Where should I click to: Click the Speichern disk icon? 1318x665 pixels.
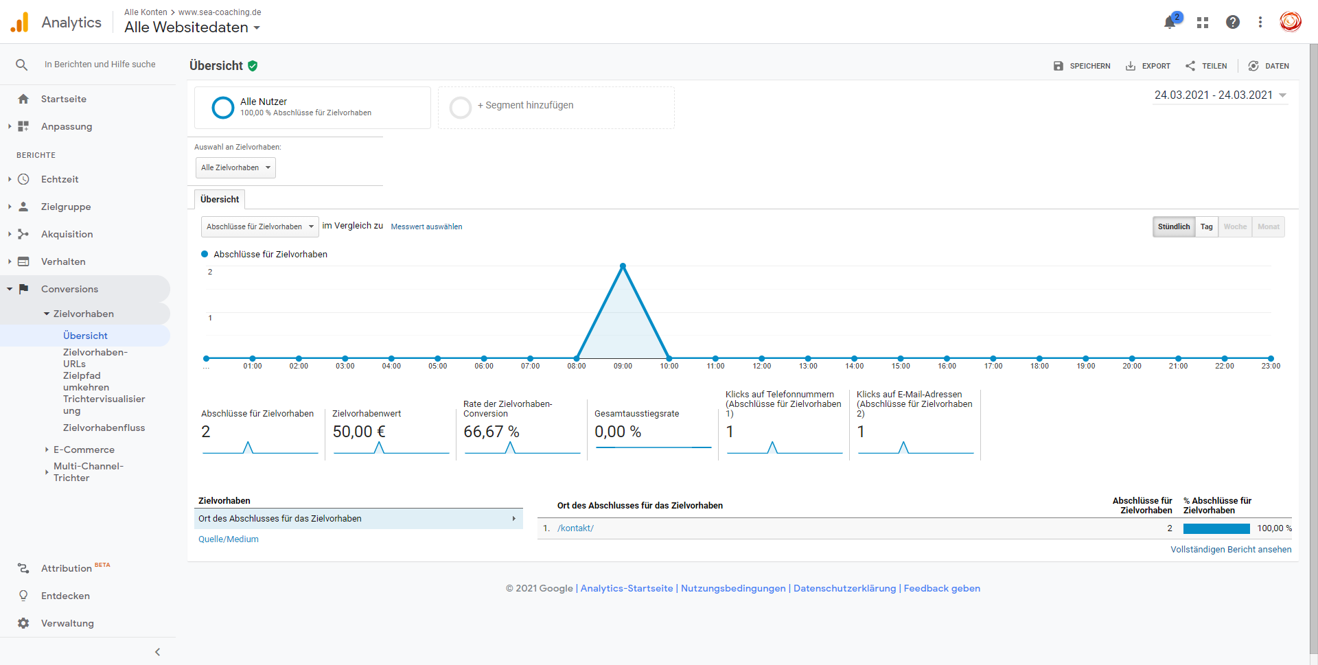click(1059, 66)
